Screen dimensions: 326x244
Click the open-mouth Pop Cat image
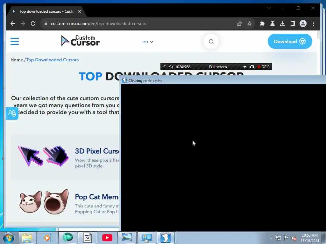pos(56,202)
